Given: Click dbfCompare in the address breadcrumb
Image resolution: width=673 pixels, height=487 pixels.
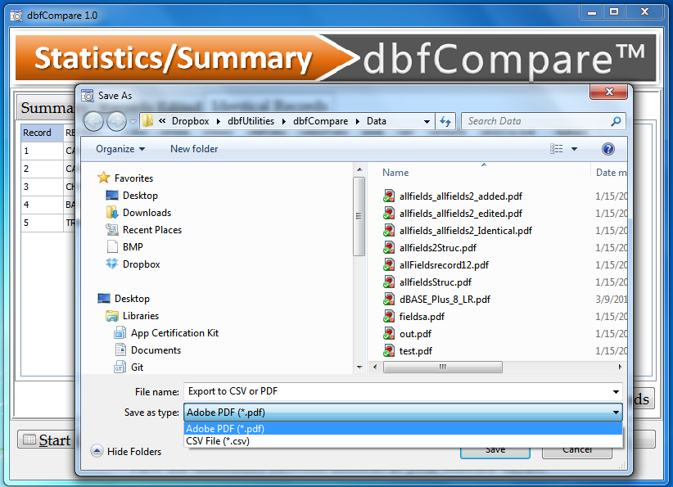Looking at the screenshot, I should (320, 121).
